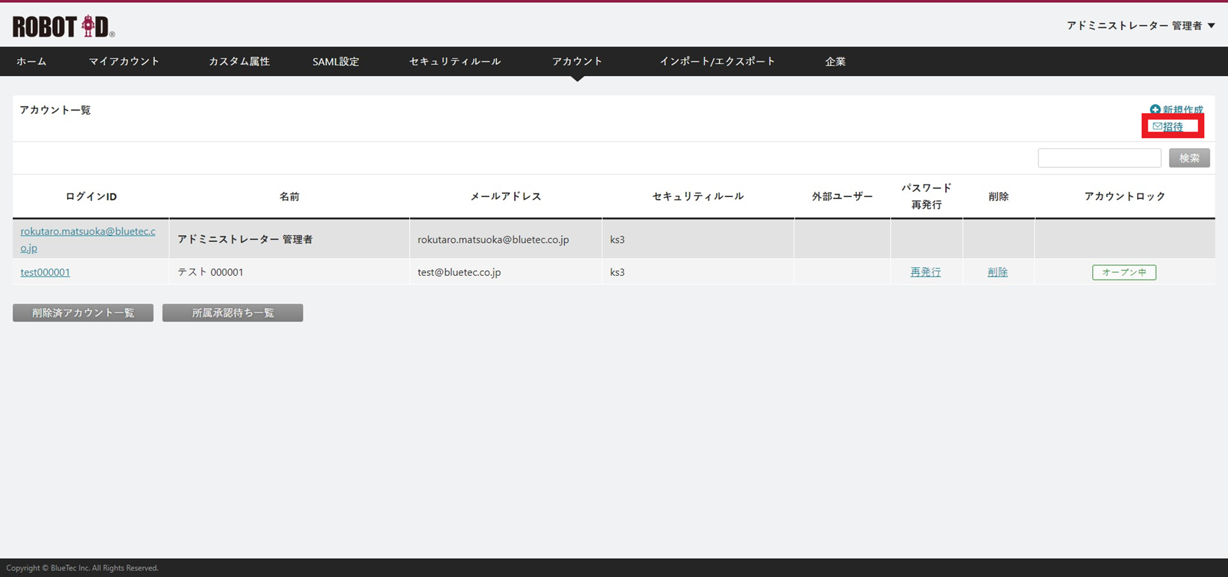Open the アドミニストレーター 管理者 user dropdown

pyautogui.click(x=1141, y=26)
